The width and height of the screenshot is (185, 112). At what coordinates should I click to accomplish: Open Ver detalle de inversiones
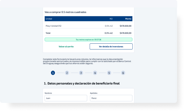point(111,46)
